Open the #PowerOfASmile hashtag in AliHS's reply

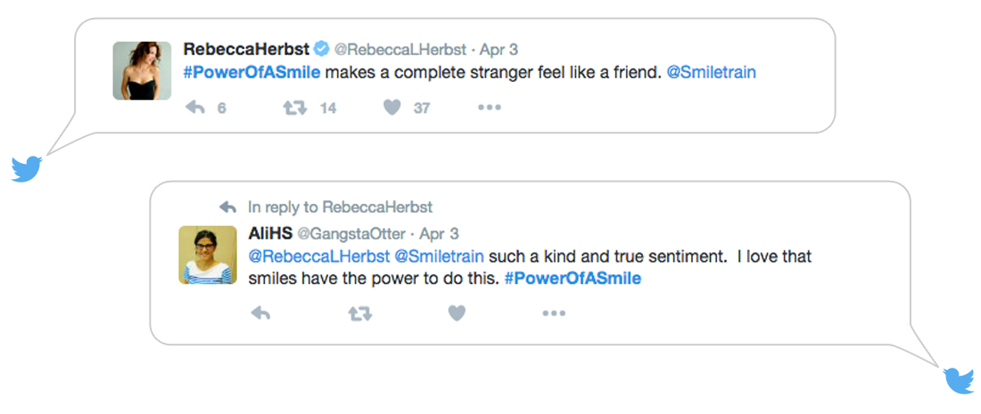tap(573, 278)
